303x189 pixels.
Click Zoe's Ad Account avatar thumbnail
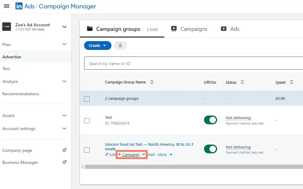coord(7,27)
